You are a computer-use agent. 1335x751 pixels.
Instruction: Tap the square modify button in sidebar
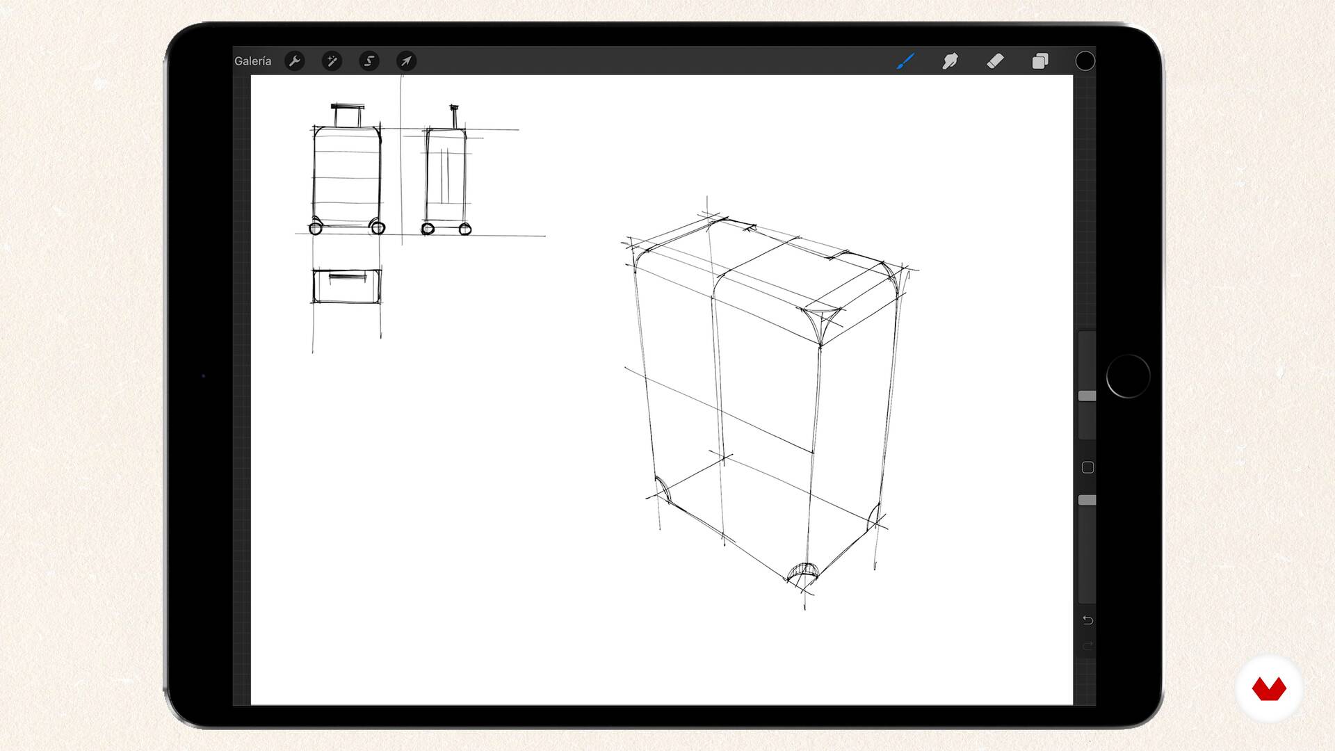[x=1088, y=467]
